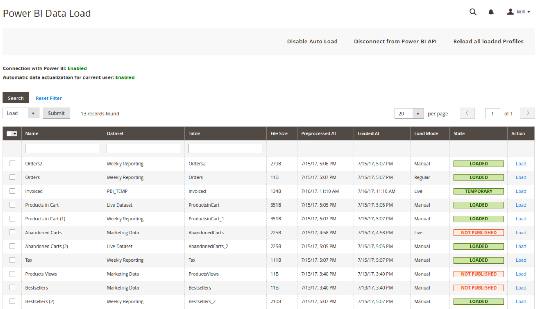Click Load link for Bestsellers row
Viewport: 537px width, 309px height.
pos(521,288)
